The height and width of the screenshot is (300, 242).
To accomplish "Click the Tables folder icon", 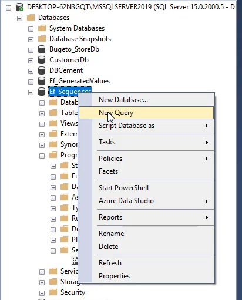I will 53,113.
